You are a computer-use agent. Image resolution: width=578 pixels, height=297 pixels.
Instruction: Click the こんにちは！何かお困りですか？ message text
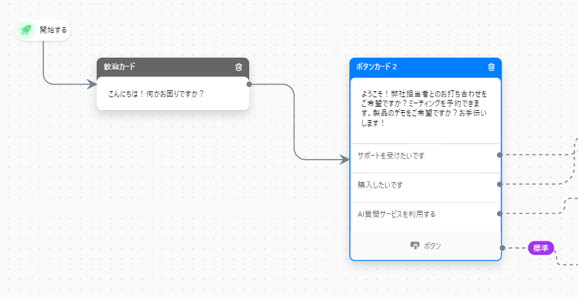pyautogui.click(x=156, y=94)
